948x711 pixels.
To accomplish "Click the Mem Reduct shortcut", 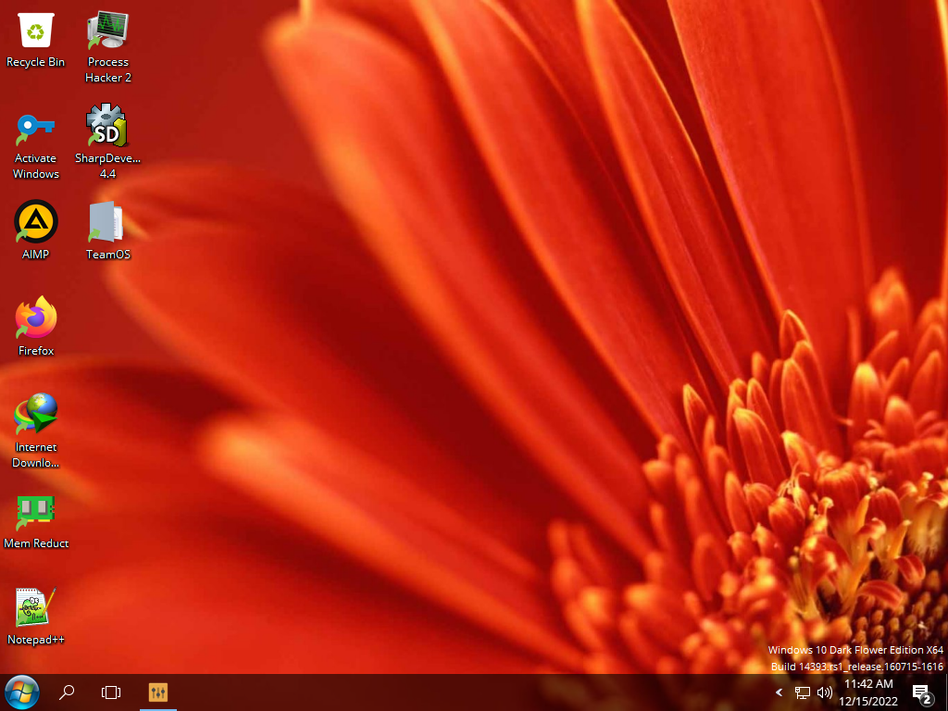I will (35, 512).
